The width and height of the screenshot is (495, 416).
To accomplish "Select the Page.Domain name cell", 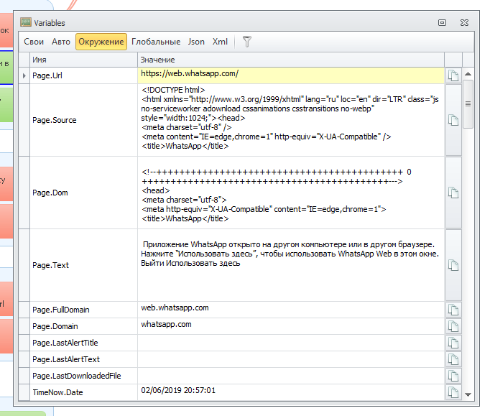I will click(x=83, y=326).
